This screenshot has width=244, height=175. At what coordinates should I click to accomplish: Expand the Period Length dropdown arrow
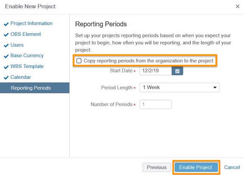click(215, 87)
